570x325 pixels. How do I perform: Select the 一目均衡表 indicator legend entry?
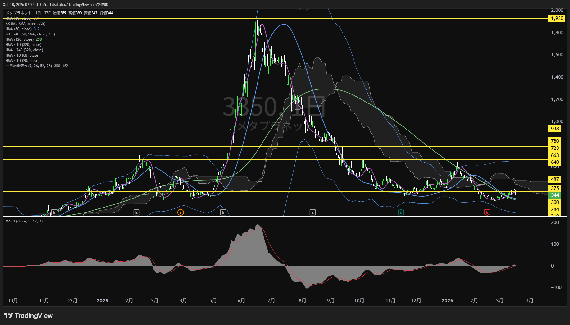29,66
